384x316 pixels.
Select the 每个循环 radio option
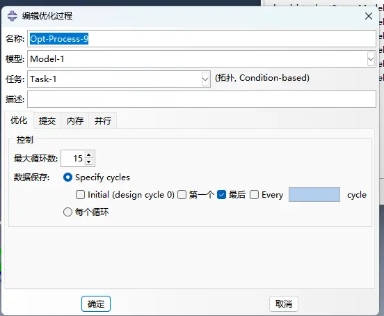[x=68, y=212]
